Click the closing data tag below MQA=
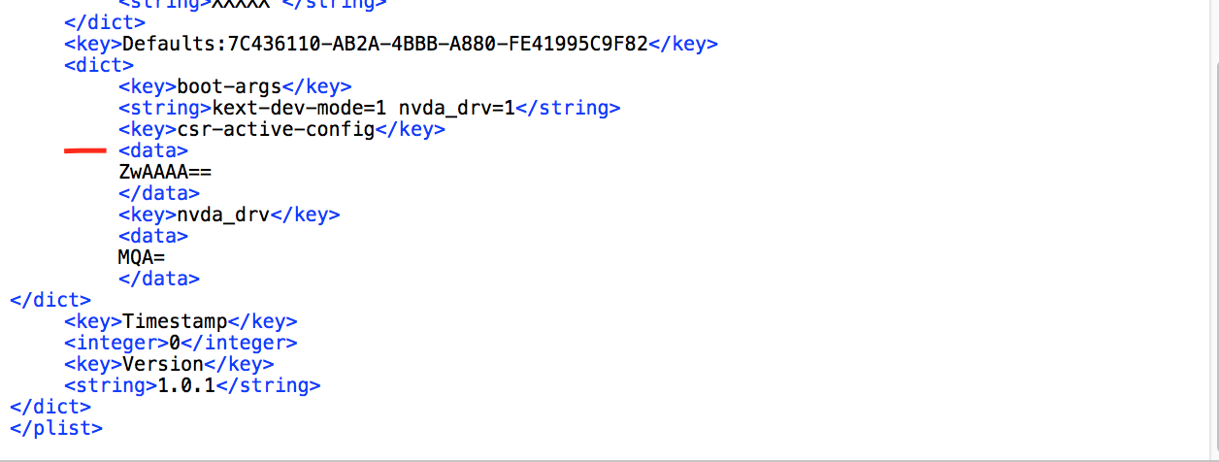1219x462 pixels. click(x=158, y=279)
